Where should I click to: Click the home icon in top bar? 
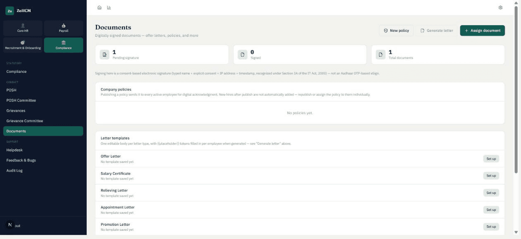[99, 7]
